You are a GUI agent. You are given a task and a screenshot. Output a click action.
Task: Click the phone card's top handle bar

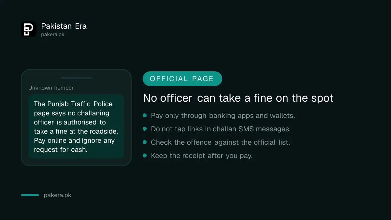[76, 78]
